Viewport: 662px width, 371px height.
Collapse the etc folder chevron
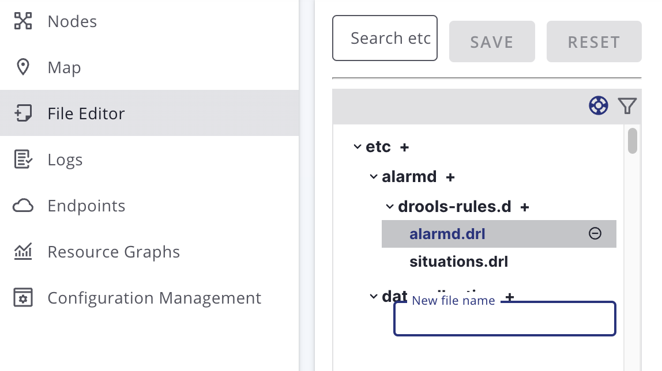[x=358, y=147]
